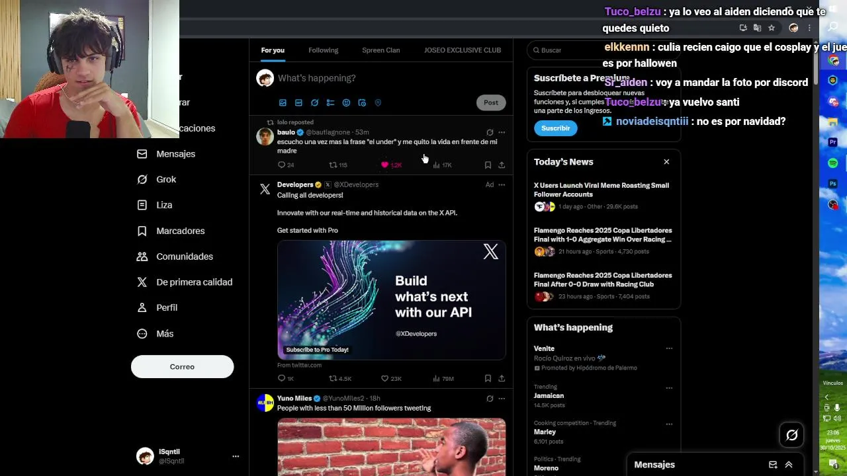Add a GIF to the post

coord(298,102)
